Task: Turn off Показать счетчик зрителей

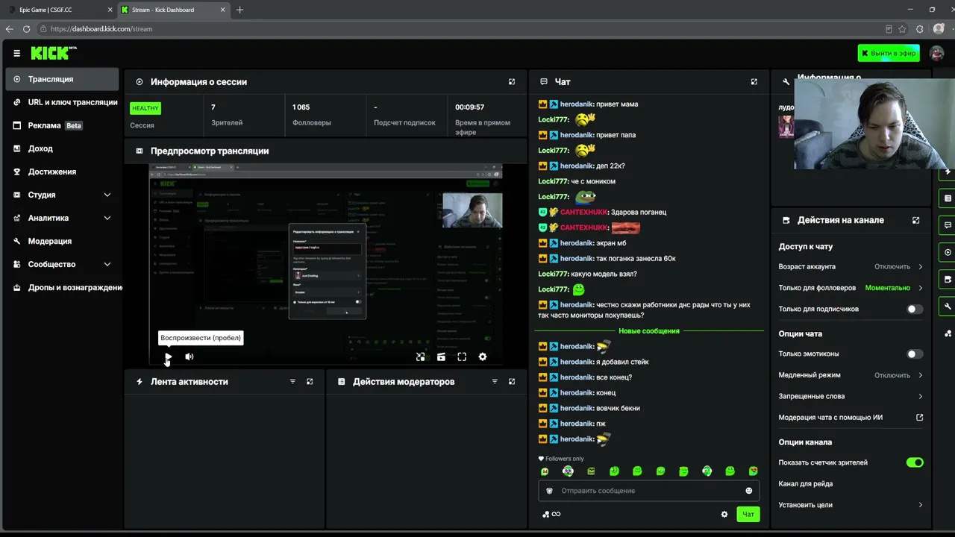Action: pyautogui.click(x=915, y=462)
